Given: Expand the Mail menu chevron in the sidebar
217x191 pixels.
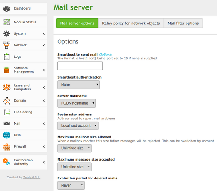Looking at the screenshot, I should 44,124.
